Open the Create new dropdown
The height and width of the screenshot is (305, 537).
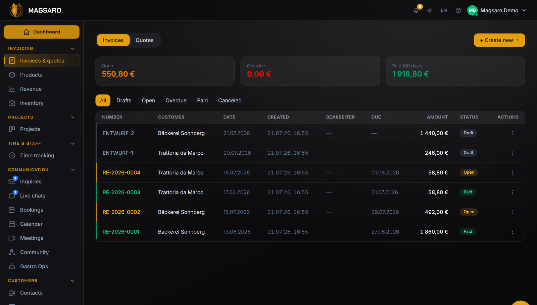point(499,40)
